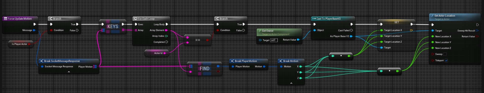Click the Z output pin on Break Motion
This screenshot has width=484, height=93.
pos(300,78)
